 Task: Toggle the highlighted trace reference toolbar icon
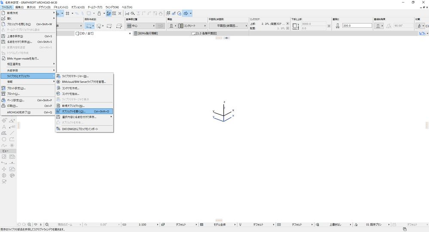(109, 13)
